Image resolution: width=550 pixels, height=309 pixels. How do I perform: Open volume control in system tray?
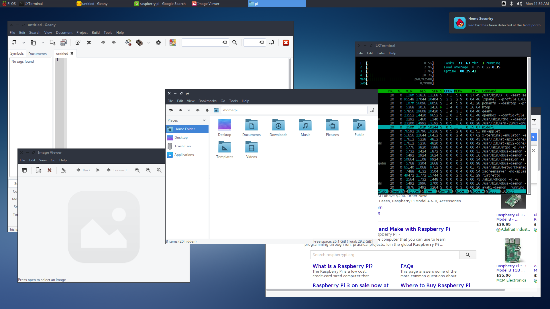(520, 4)
